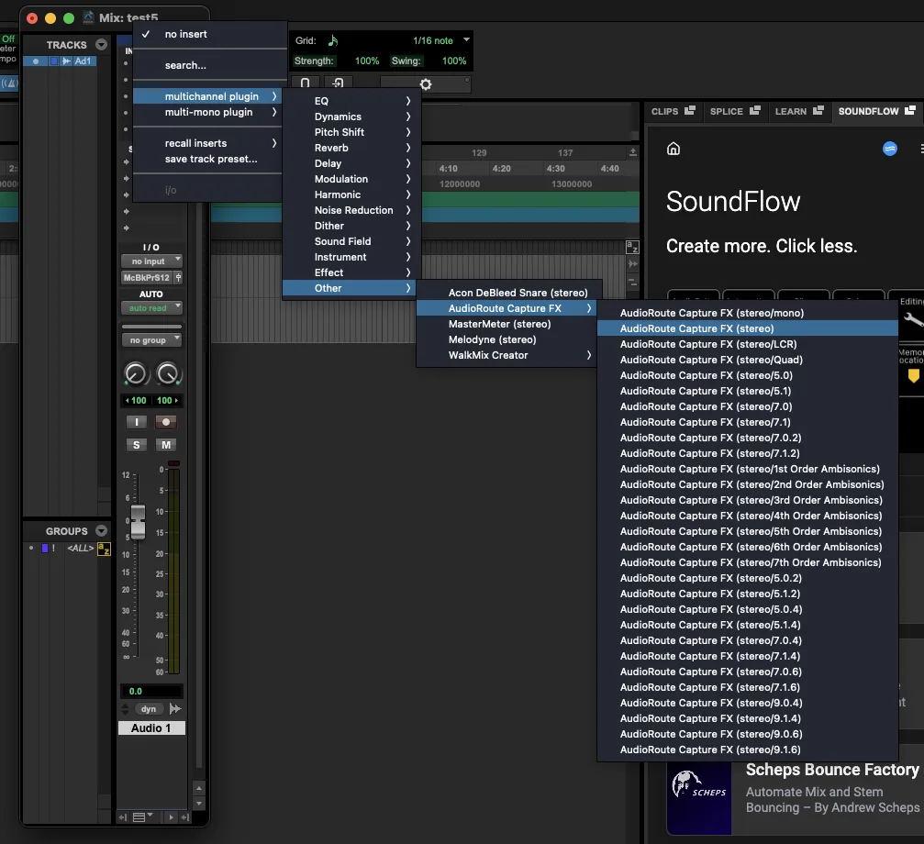Click the Swing 100% value

click(454, 61)
